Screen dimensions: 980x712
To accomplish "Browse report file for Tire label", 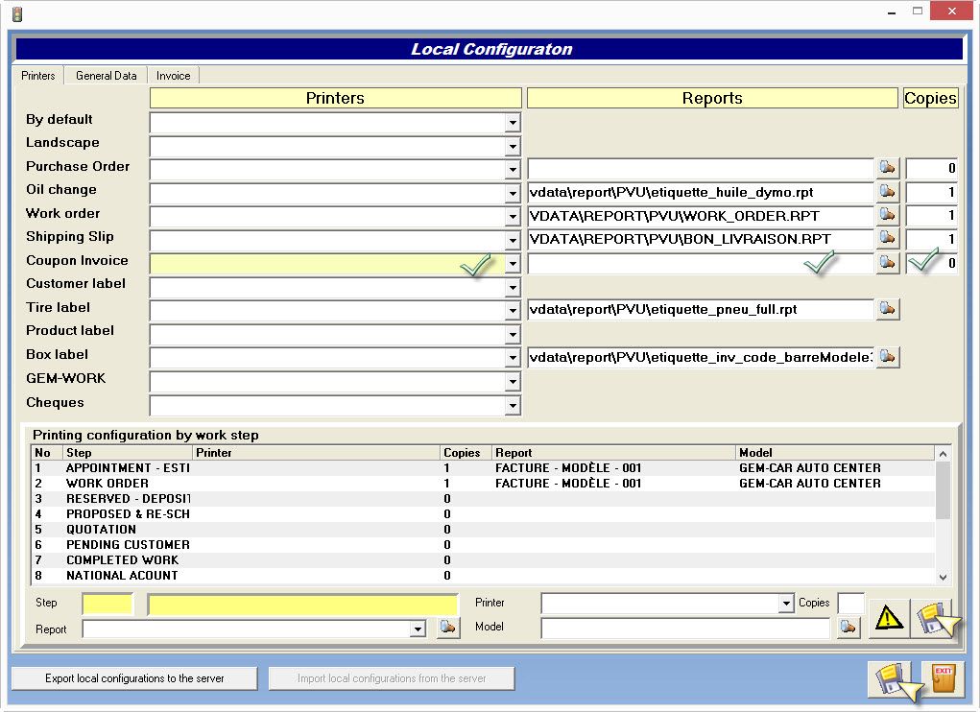I will [x=888, y=309].
